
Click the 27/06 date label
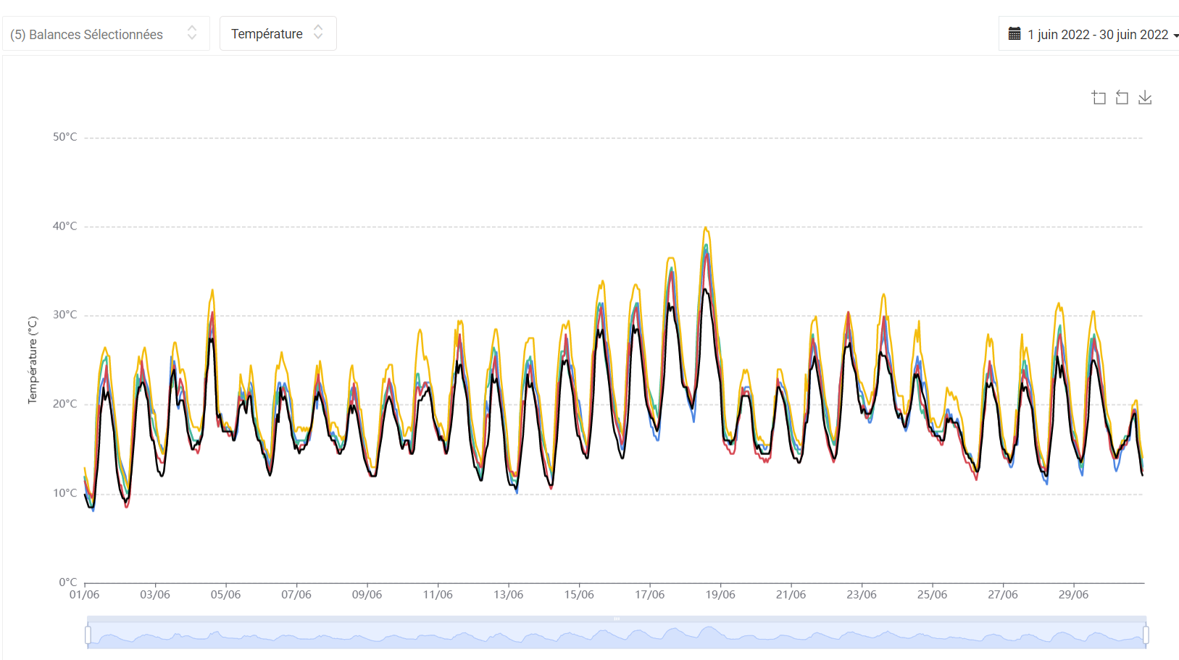tap(1003, 595)
